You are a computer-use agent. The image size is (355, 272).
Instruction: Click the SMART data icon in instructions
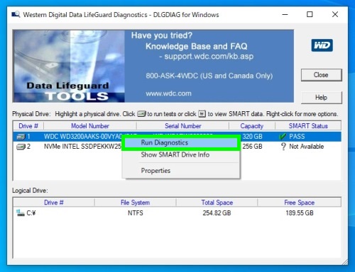(x=202, y=114)
